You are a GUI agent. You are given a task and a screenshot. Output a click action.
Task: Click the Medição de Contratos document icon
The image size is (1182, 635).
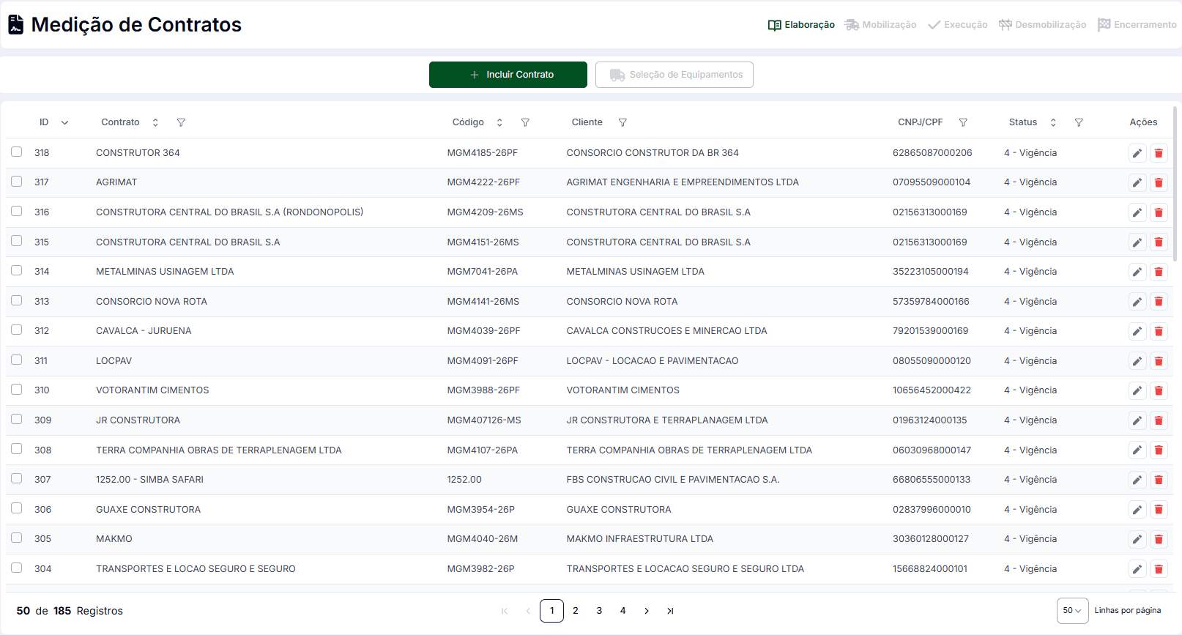click(x=15, y=25)
